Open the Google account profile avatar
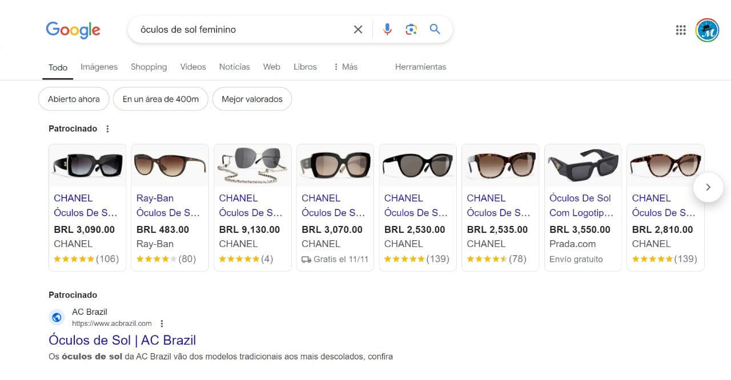The width and height of the screenshot is (731, 380). tap(707, 30)
